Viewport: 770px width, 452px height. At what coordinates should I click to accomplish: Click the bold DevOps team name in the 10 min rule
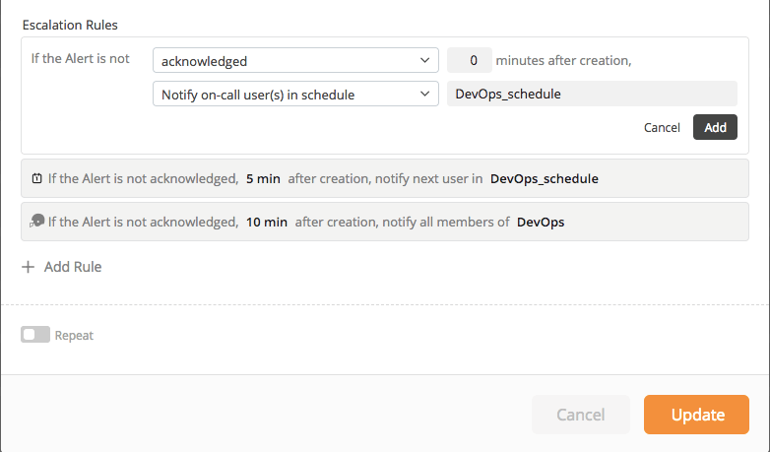click(x=541, y=222)
